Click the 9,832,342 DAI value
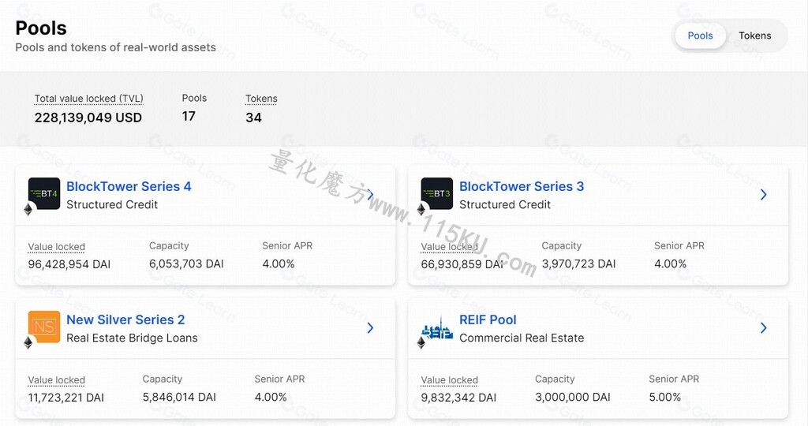This screenshot has height=426, width=808. tap(458, 398)
